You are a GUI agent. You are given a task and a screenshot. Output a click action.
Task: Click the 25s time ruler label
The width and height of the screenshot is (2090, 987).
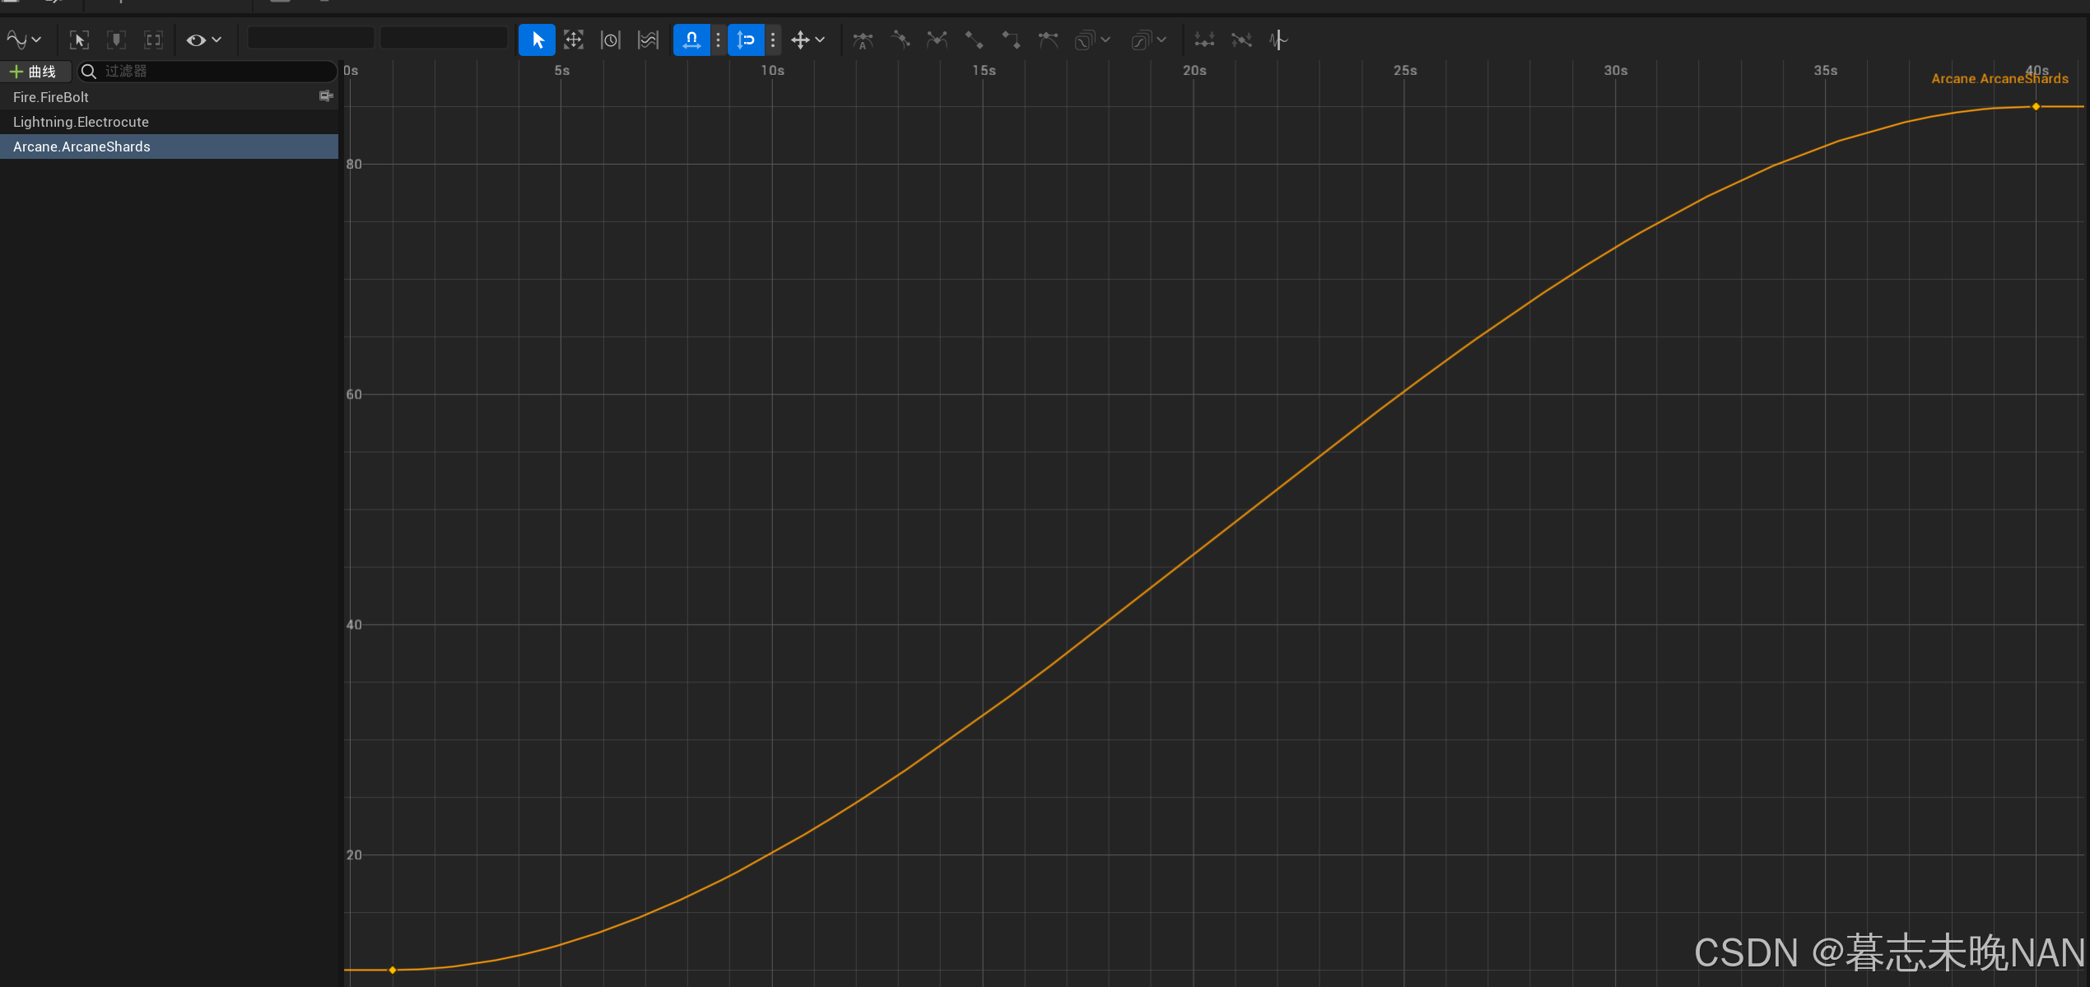(1405, 71)
